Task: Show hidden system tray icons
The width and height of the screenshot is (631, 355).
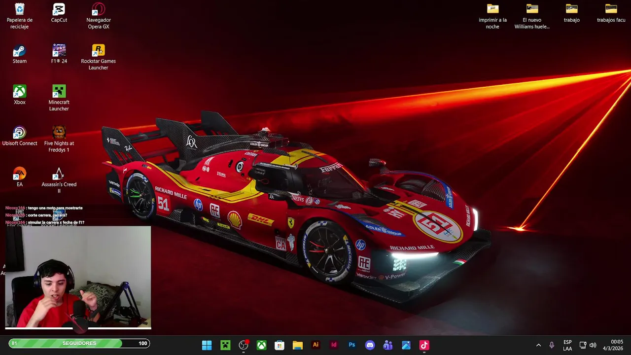Action: [x=538, y=345]
